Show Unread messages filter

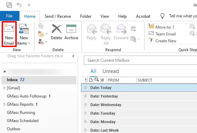[111, 71]
